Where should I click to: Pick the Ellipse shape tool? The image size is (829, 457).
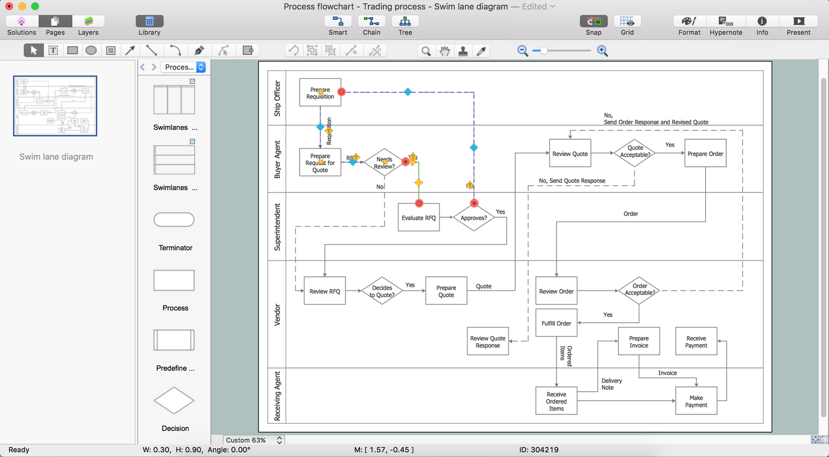coord(91,50)
